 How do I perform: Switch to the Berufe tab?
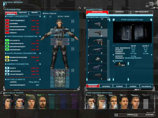coord(34,13)
